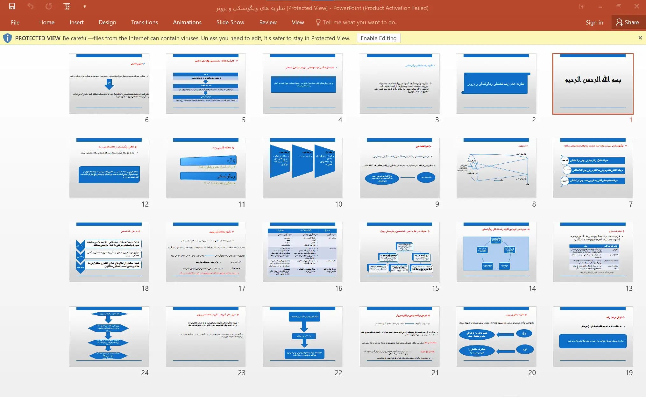The width and height of the screenshot is (646, 397).
Task: Expand the Customize Quick Access Toolbar arrow
Action: [x=84, y=7]
